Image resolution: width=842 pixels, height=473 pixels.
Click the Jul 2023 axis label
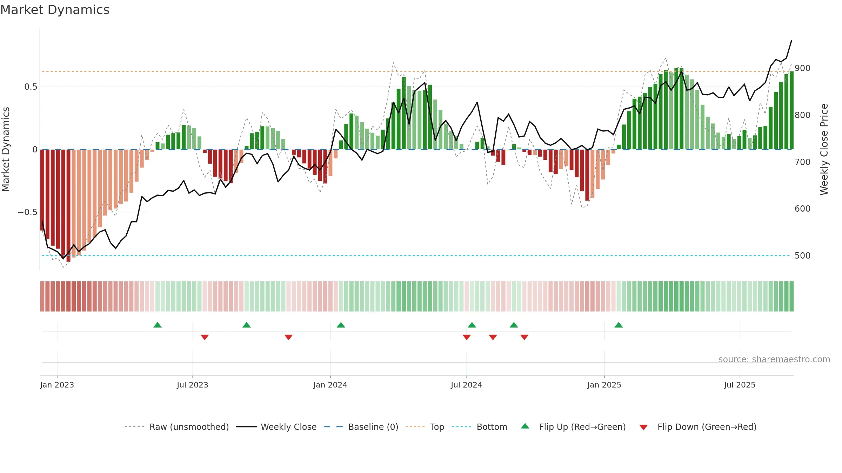(193, 385)
